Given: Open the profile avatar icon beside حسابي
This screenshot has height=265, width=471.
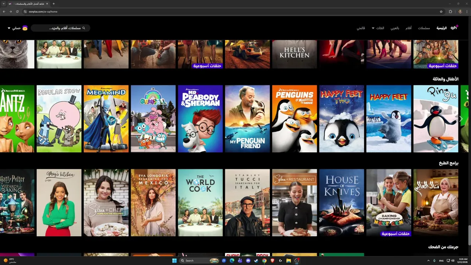Looking at the screenshot, I should (25, 28).
